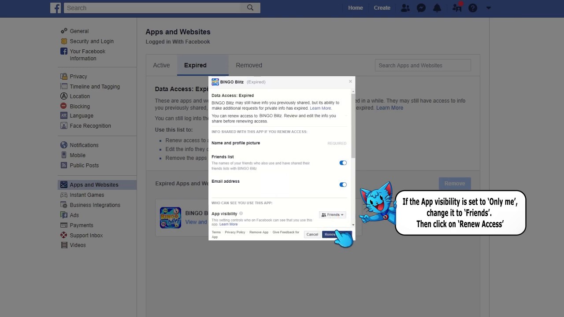
Task: Click the Public Posts feed icon
Action: tap(64, 165)
